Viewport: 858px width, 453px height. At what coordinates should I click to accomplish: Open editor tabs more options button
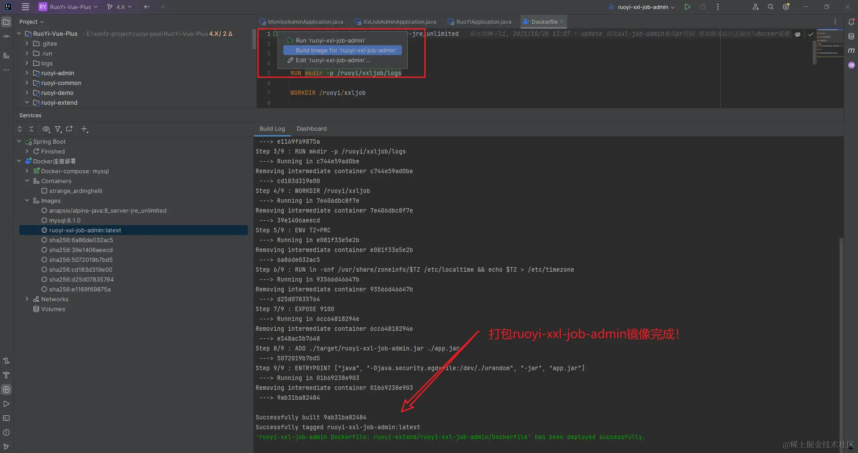pyautogui.click(x=835, y=21)
